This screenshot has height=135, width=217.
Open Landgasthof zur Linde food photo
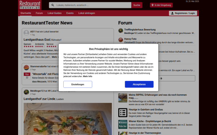[x=68, y=119]
